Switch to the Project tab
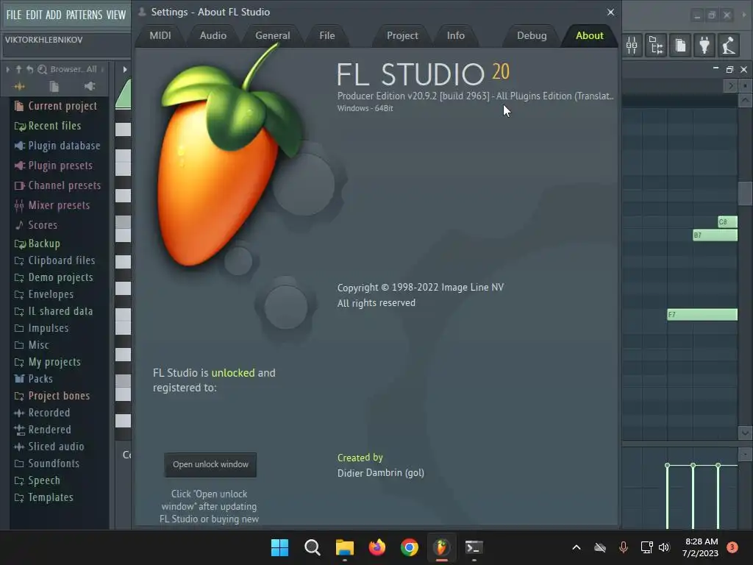Screen dimensions: 753x565 (x=402, y=35)
